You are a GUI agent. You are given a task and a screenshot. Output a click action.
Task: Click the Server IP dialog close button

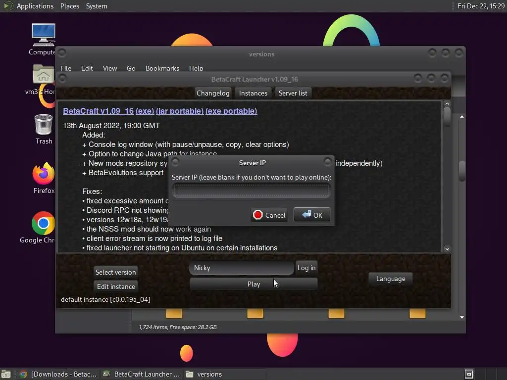click(327, 162)
